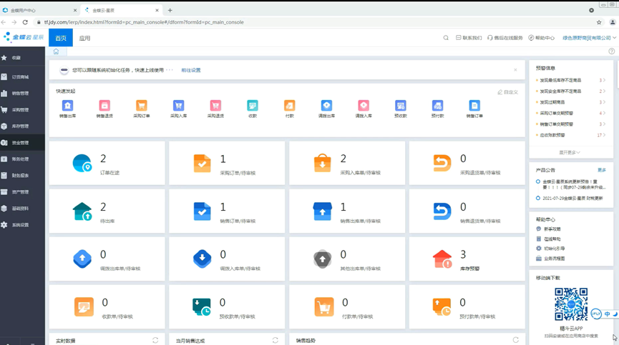Click the 前往设置 link in the banner
This screenshot has height=345, width=619.
(191, 70)
